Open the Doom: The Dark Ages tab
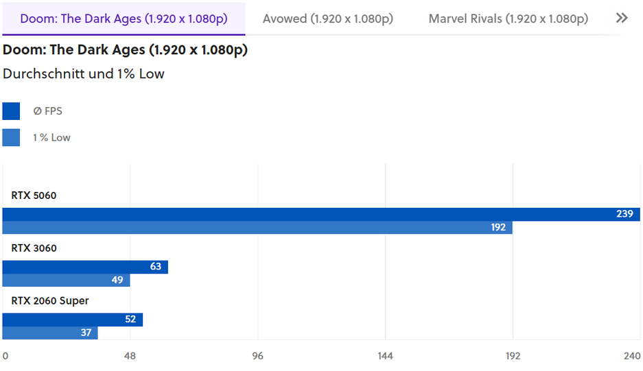Screen dimensions: 643x371 coord(124,19)
